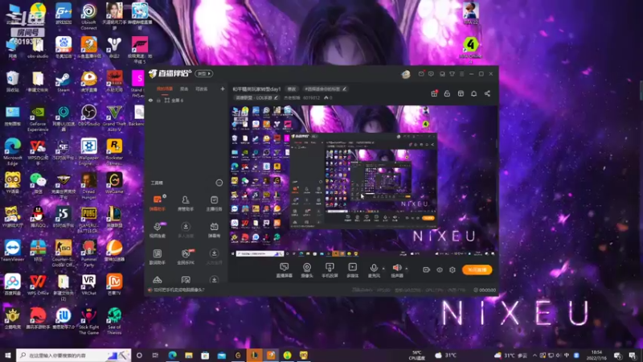This screenshot has height=362, width=643.
Task: Click the share icon in stream header
Action: click(x=487, y=93)
